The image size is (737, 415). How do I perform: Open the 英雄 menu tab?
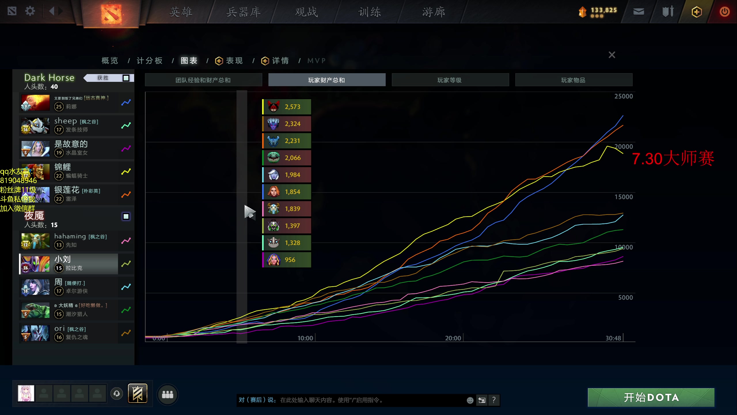click(181, 12)
